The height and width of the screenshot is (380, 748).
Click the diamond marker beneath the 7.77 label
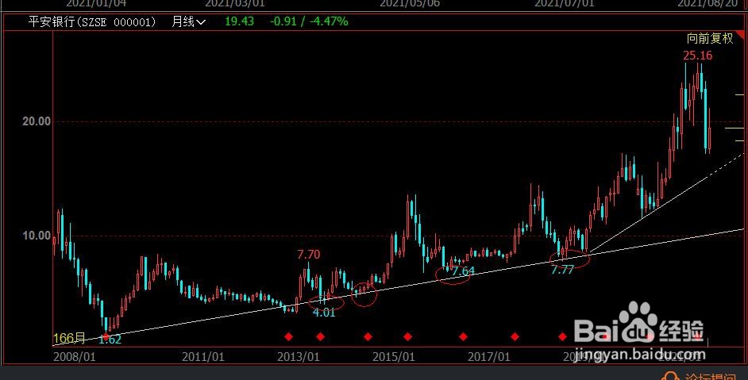562,336
